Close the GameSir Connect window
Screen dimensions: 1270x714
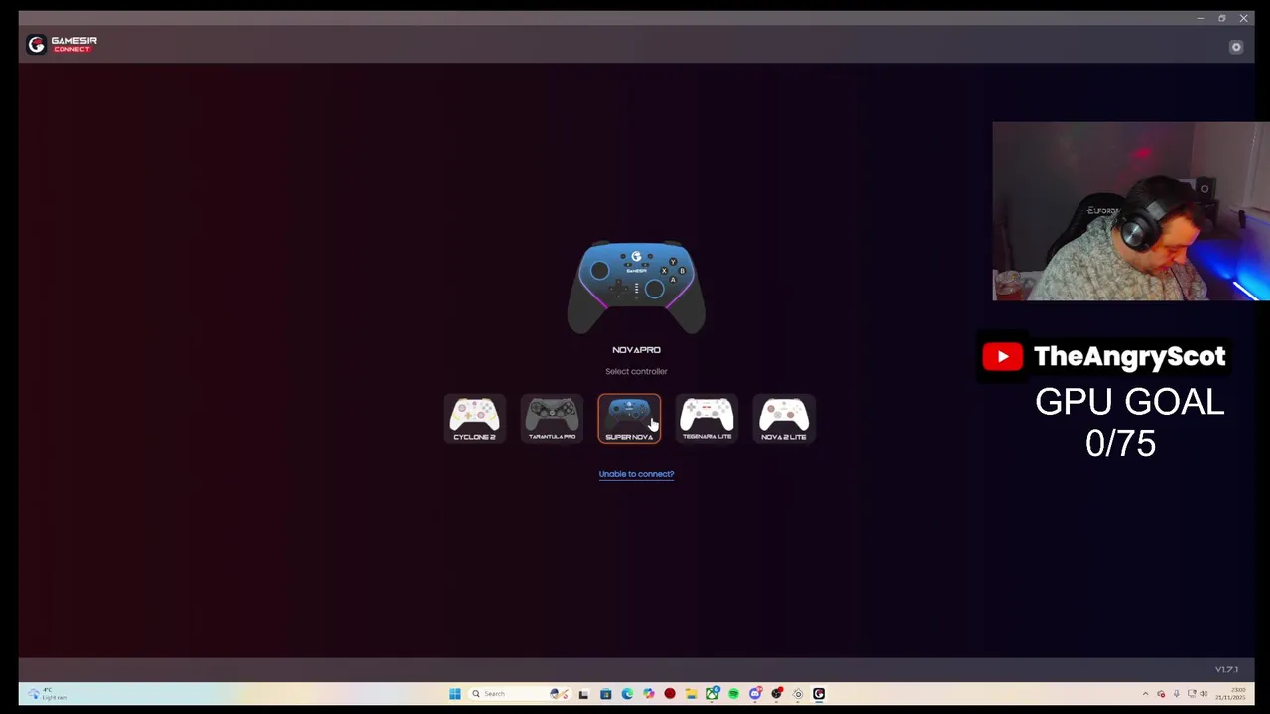pyautogui.click(x=1243, y=18)
